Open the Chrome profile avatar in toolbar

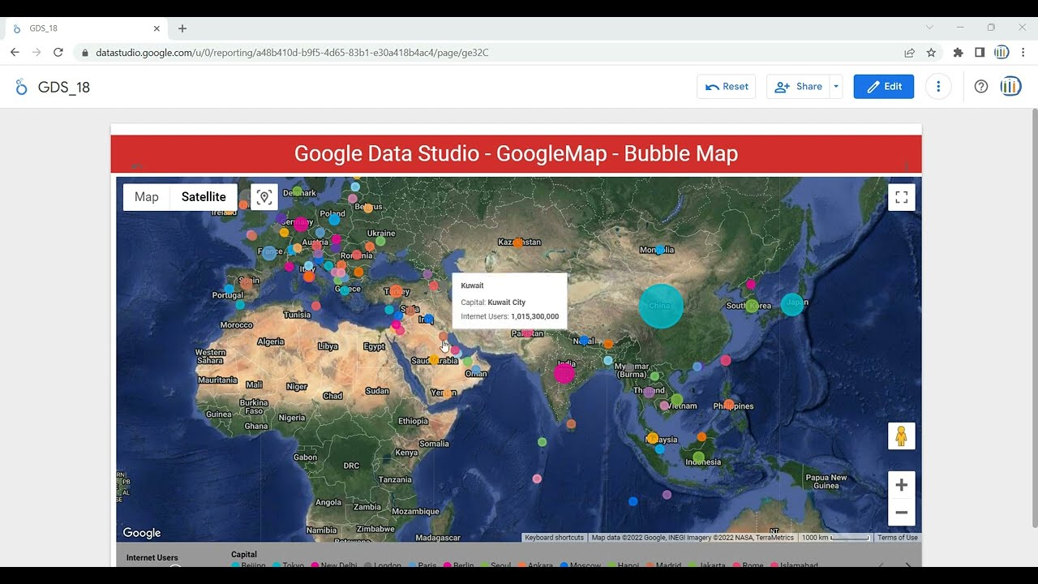pos(1002,52)
